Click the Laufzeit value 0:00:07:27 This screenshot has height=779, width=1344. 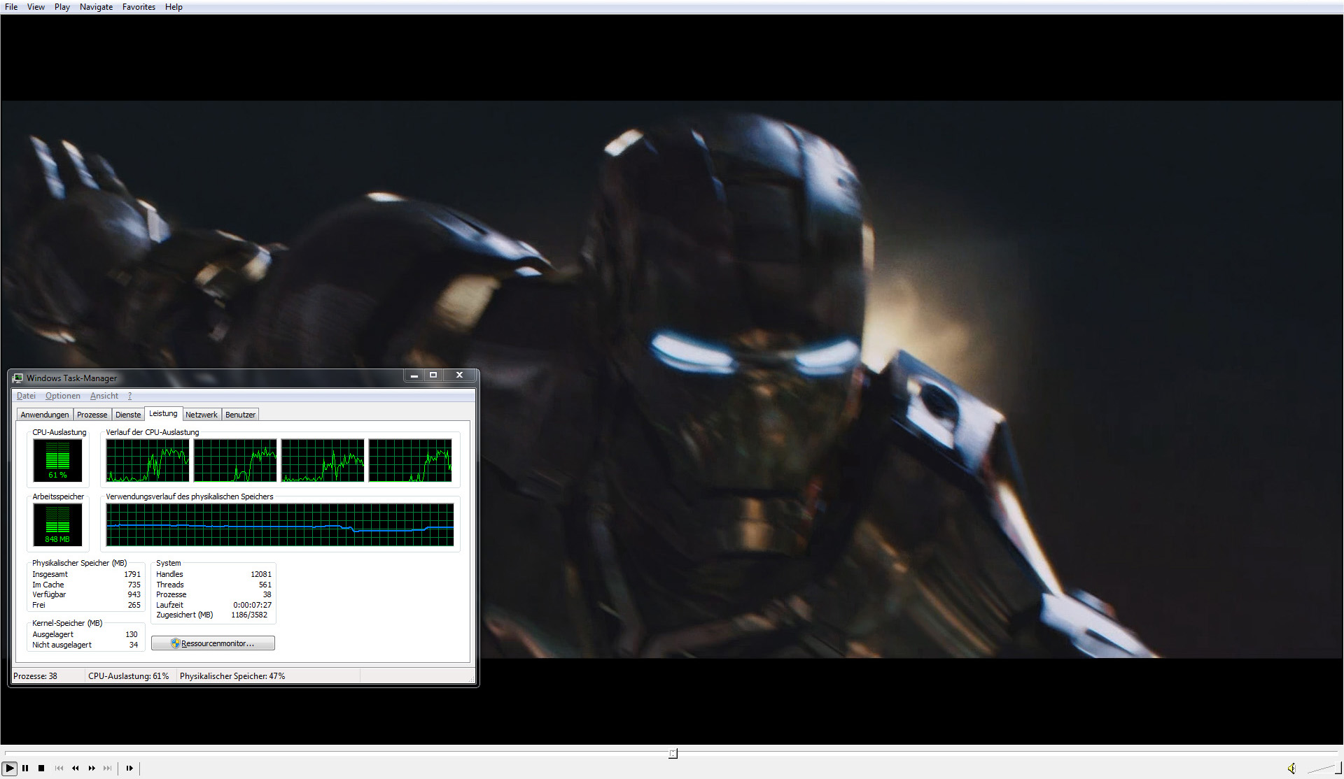(252, 605)
